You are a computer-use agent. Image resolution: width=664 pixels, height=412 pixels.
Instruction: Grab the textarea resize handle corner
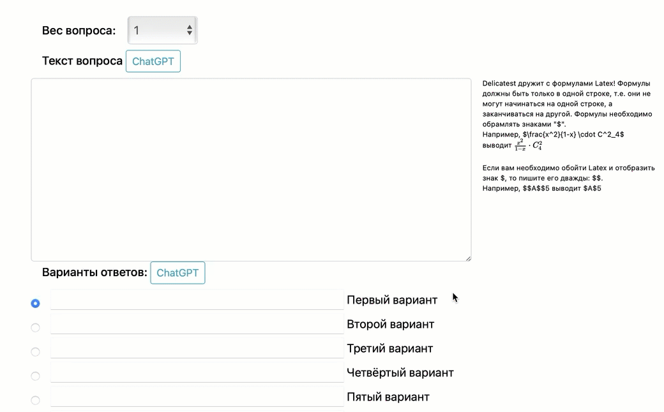(468, 258)
